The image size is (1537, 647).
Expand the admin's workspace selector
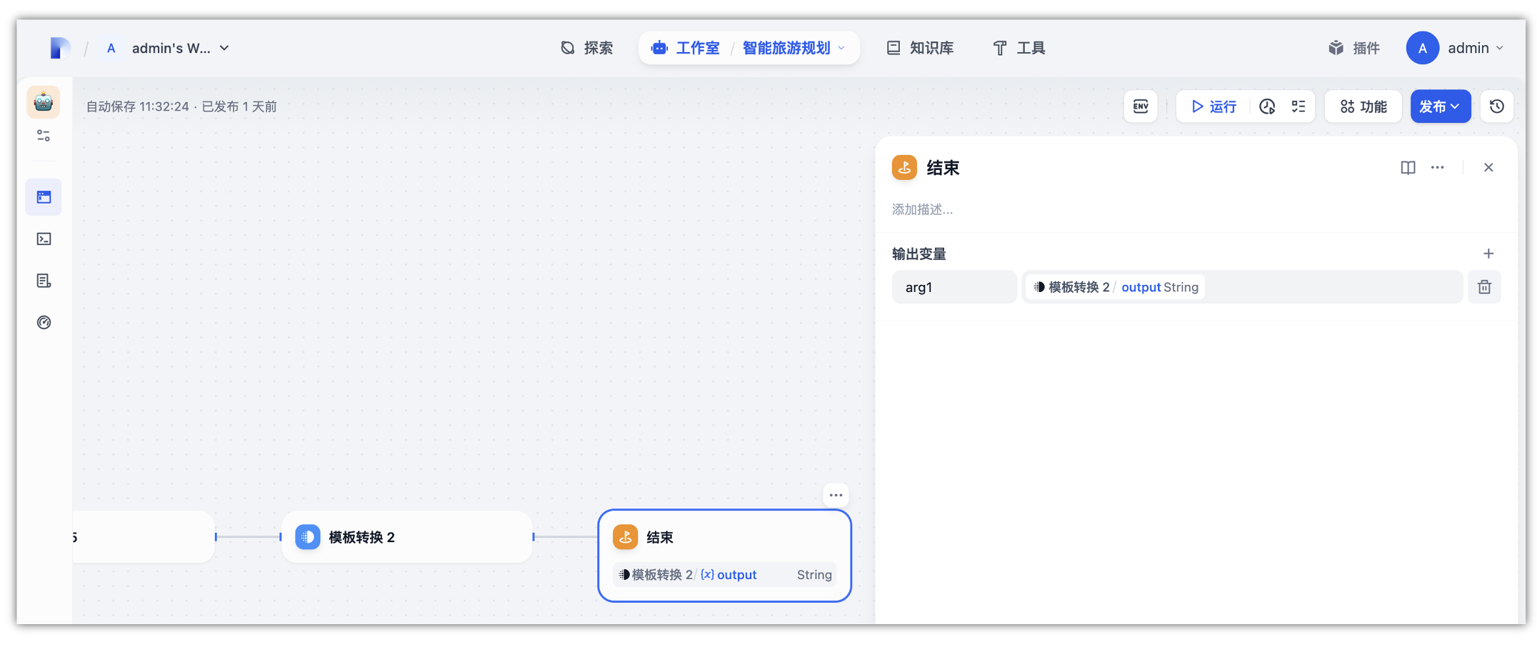(x=165, y=48)
